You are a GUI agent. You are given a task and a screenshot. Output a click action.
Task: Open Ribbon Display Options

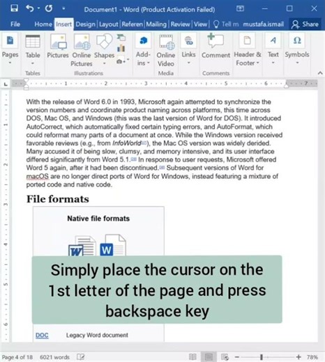coord(240,8)
